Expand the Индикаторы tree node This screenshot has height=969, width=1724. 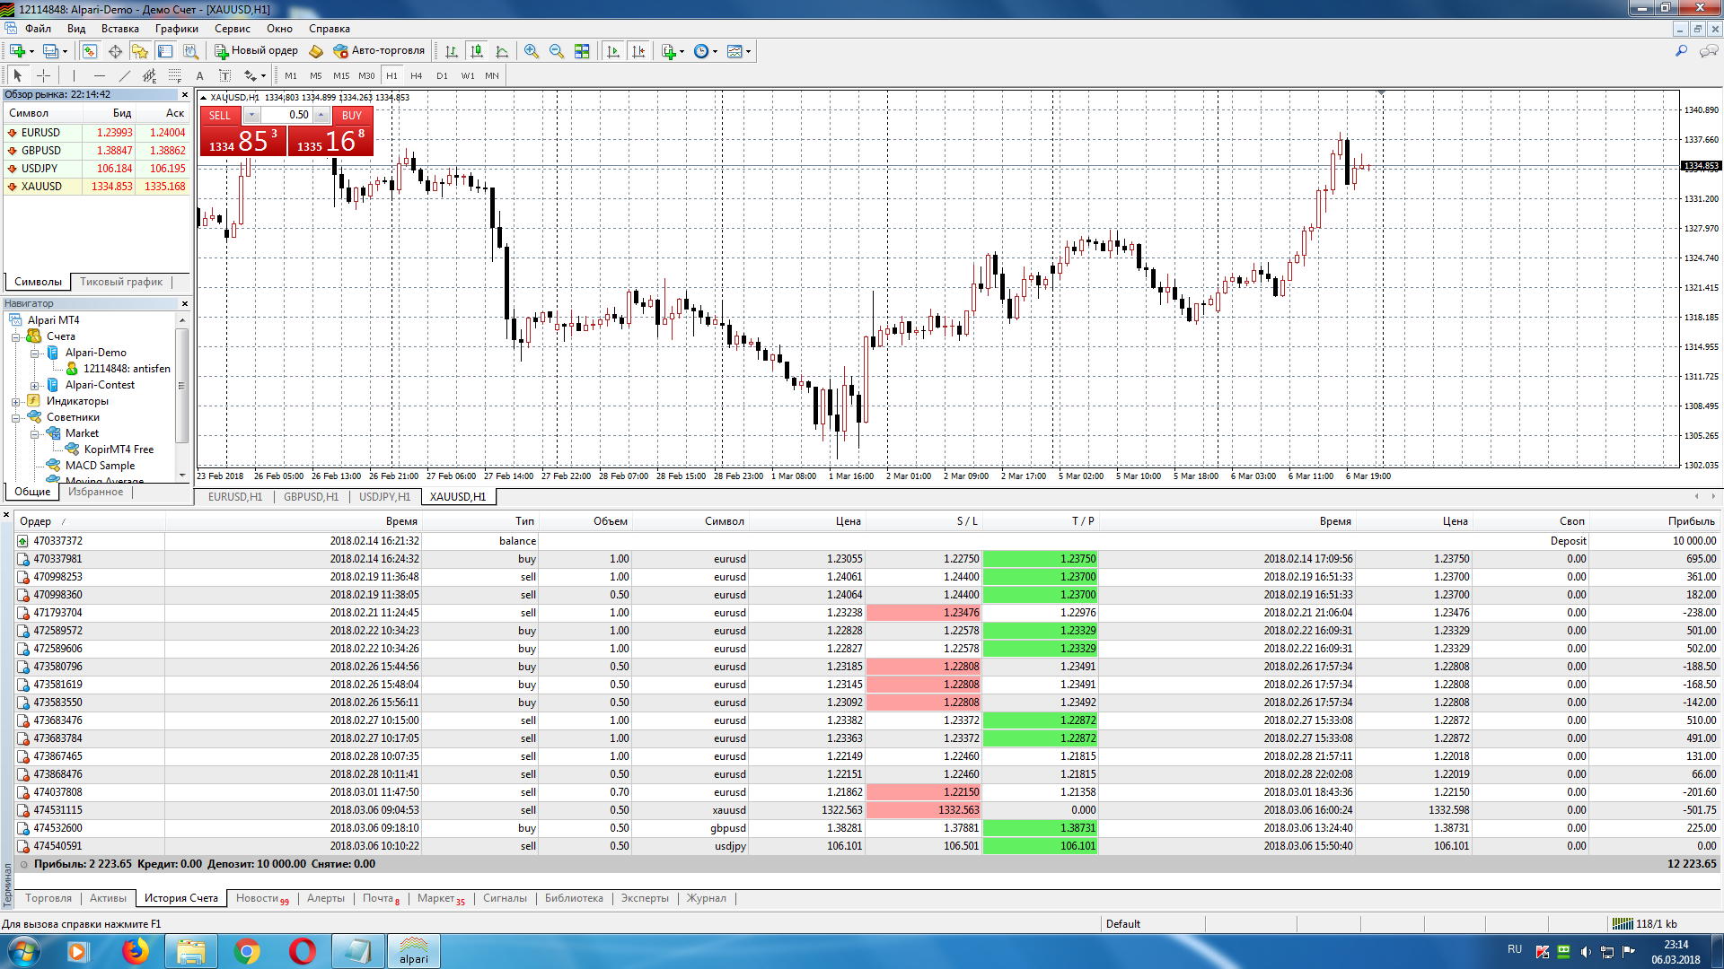(15, 401)
